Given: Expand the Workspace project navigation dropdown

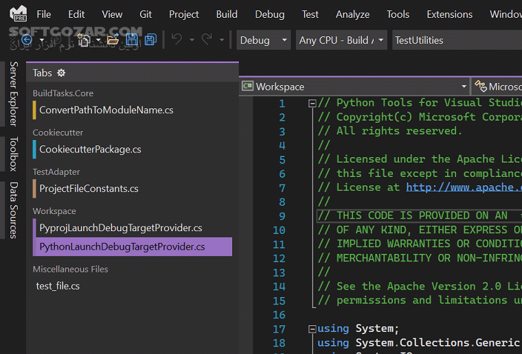Looking at the screenshot, I should [354, 86].
